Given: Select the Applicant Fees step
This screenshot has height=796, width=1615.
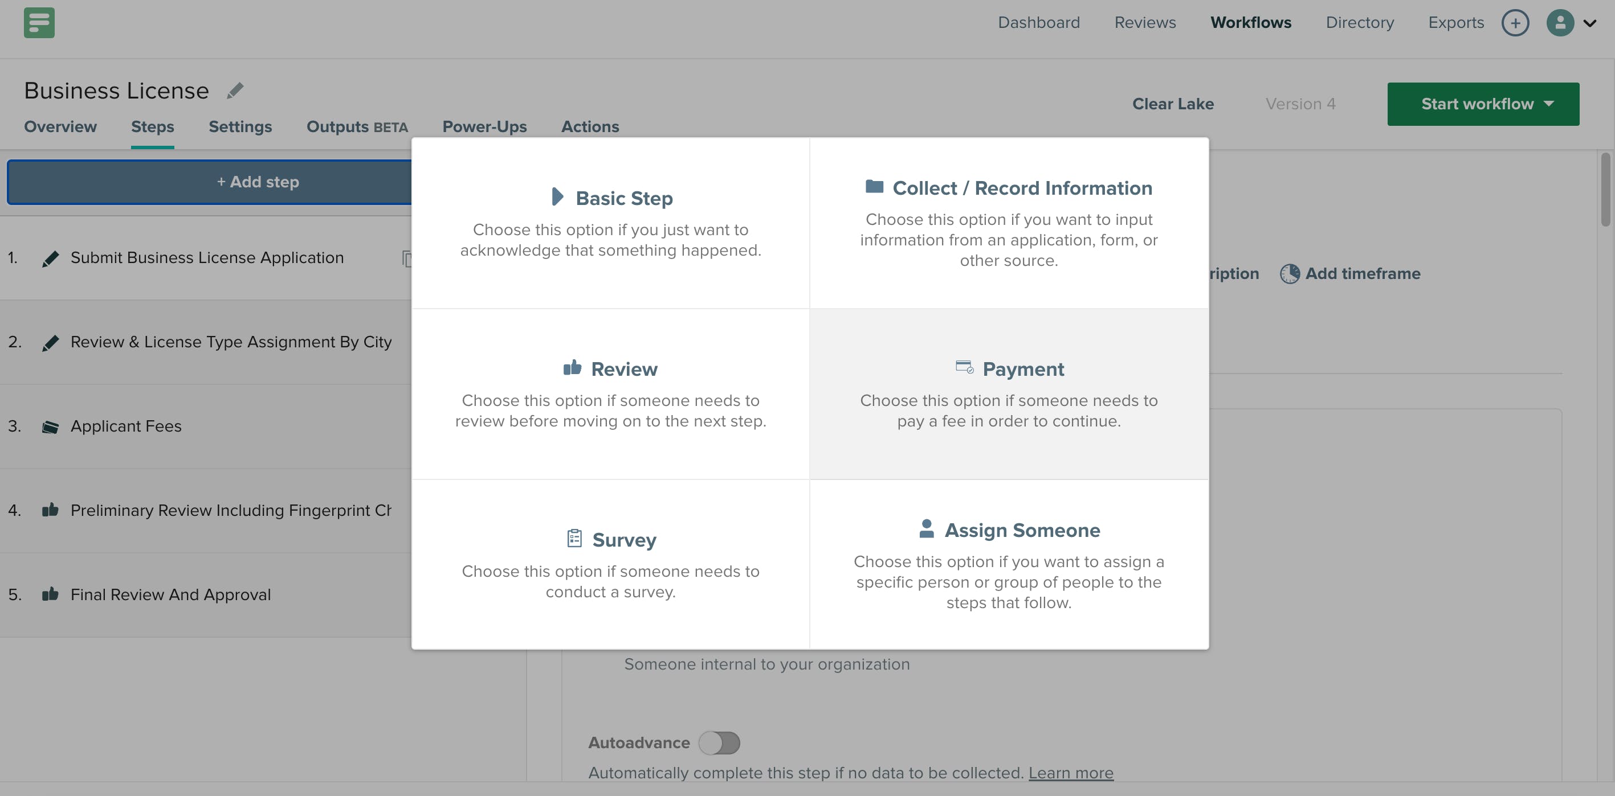Looking at the screenshot, I should (126, 426).
